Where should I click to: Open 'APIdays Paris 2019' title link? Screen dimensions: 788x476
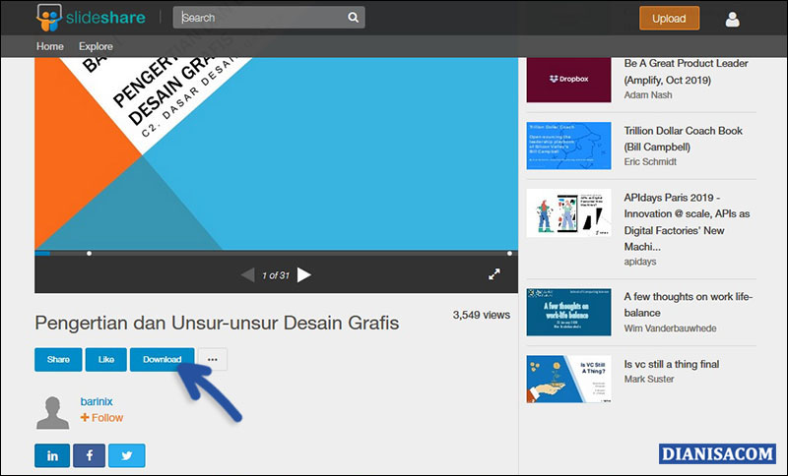687,221
